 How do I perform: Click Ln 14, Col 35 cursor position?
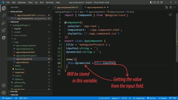pyautogui.click(x=104, y=98)
